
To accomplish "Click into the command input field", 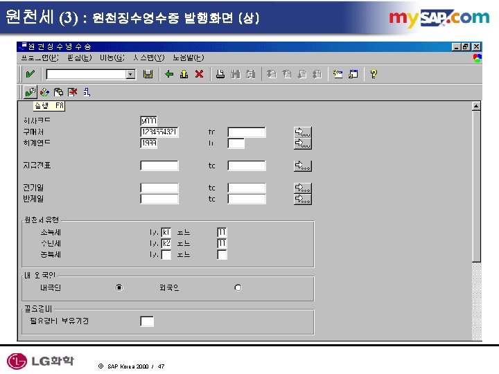I will point(86,74).
